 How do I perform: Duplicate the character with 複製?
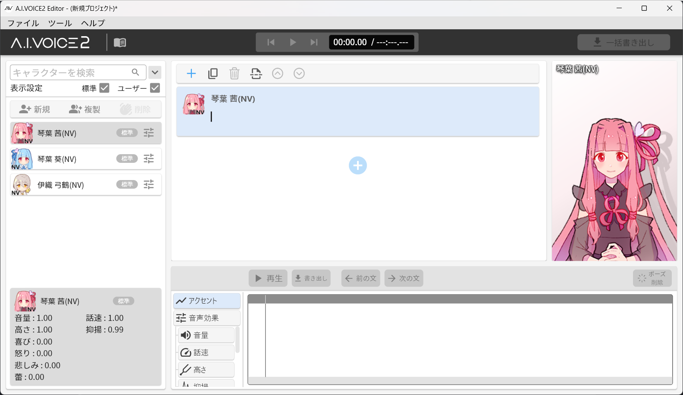(x=85, y=109)
